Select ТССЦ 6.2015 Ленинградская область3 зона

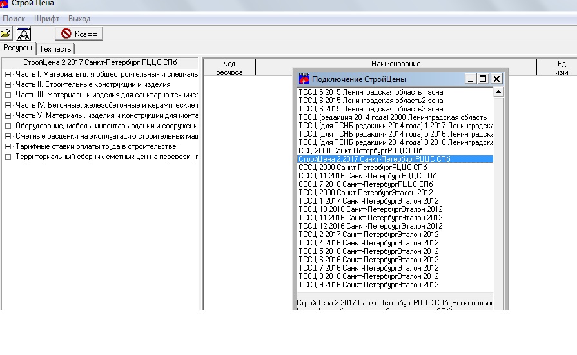pyautogui.click(x=395, y=110)
